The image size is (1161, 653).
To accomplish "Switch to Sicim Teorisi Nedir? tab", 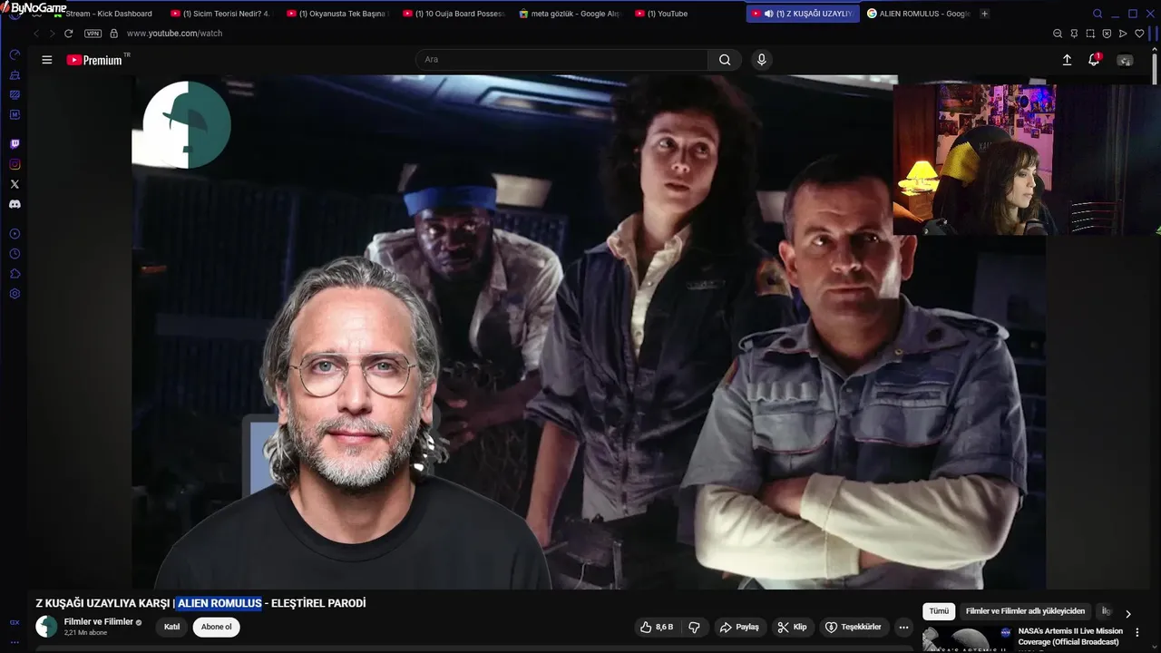I will click(x=220, y=14).
